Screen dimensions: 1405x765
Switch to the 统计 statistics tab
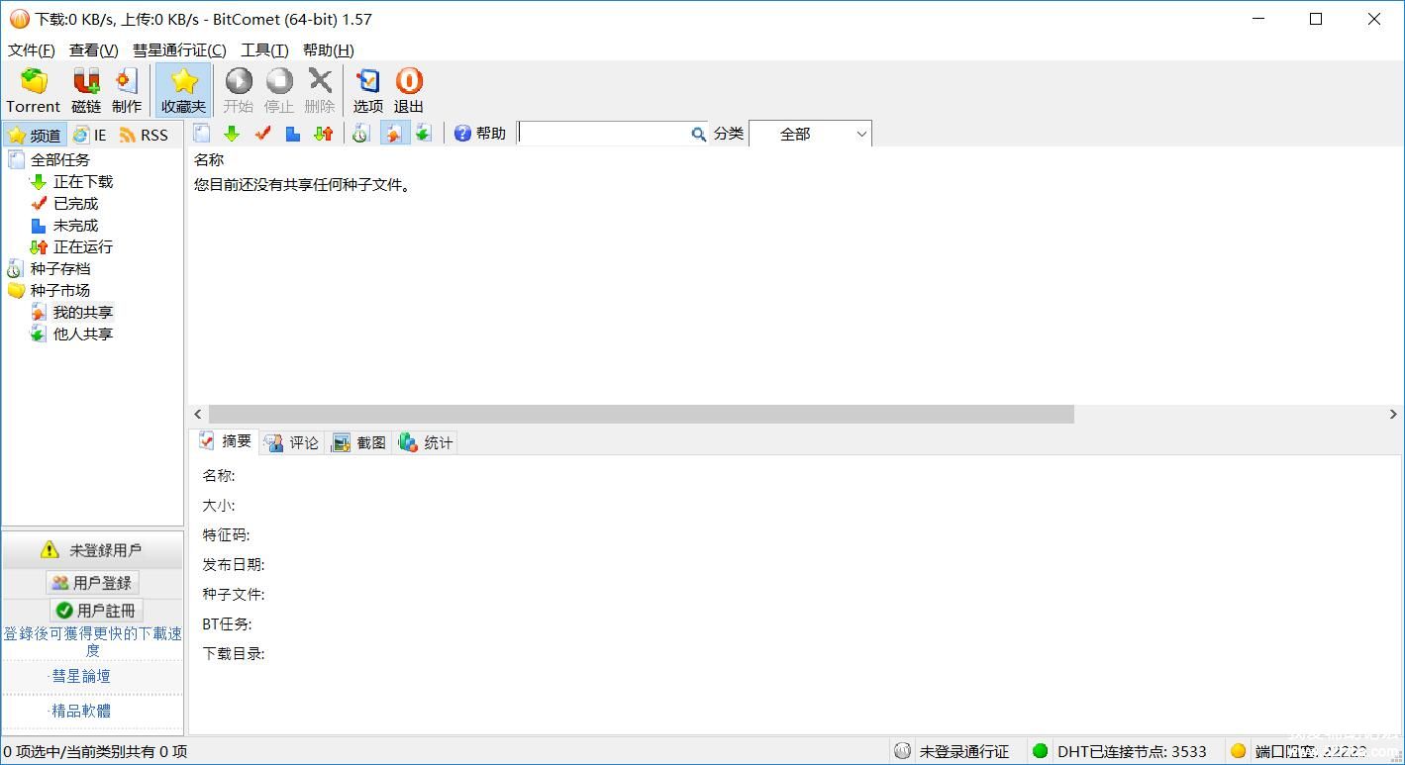[427, 442]
